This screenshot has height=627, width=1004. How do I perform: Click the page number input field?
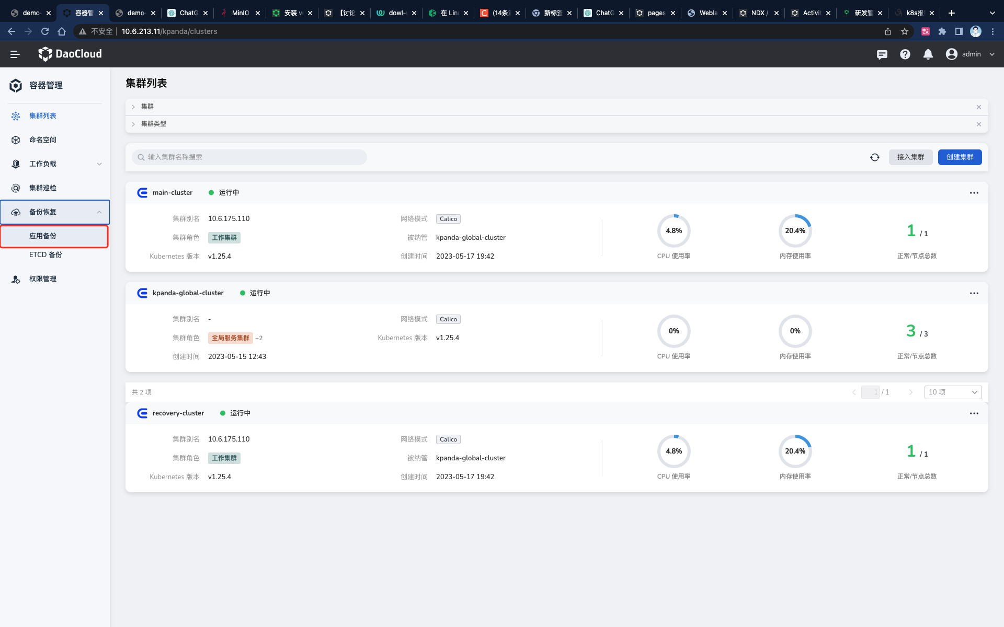pyautogui.click(x=870, y=392)
